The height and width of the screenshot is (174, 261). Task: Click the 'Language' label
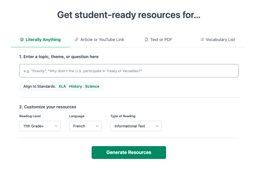pos(77,116)
